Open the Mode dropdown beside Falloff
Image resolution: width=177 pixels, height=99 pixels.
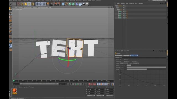(136, 64)
